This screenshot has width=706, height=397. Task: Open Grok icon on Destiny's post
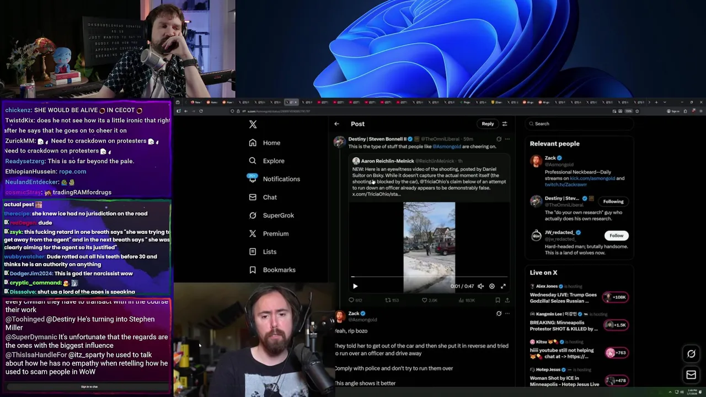point(499,139)
